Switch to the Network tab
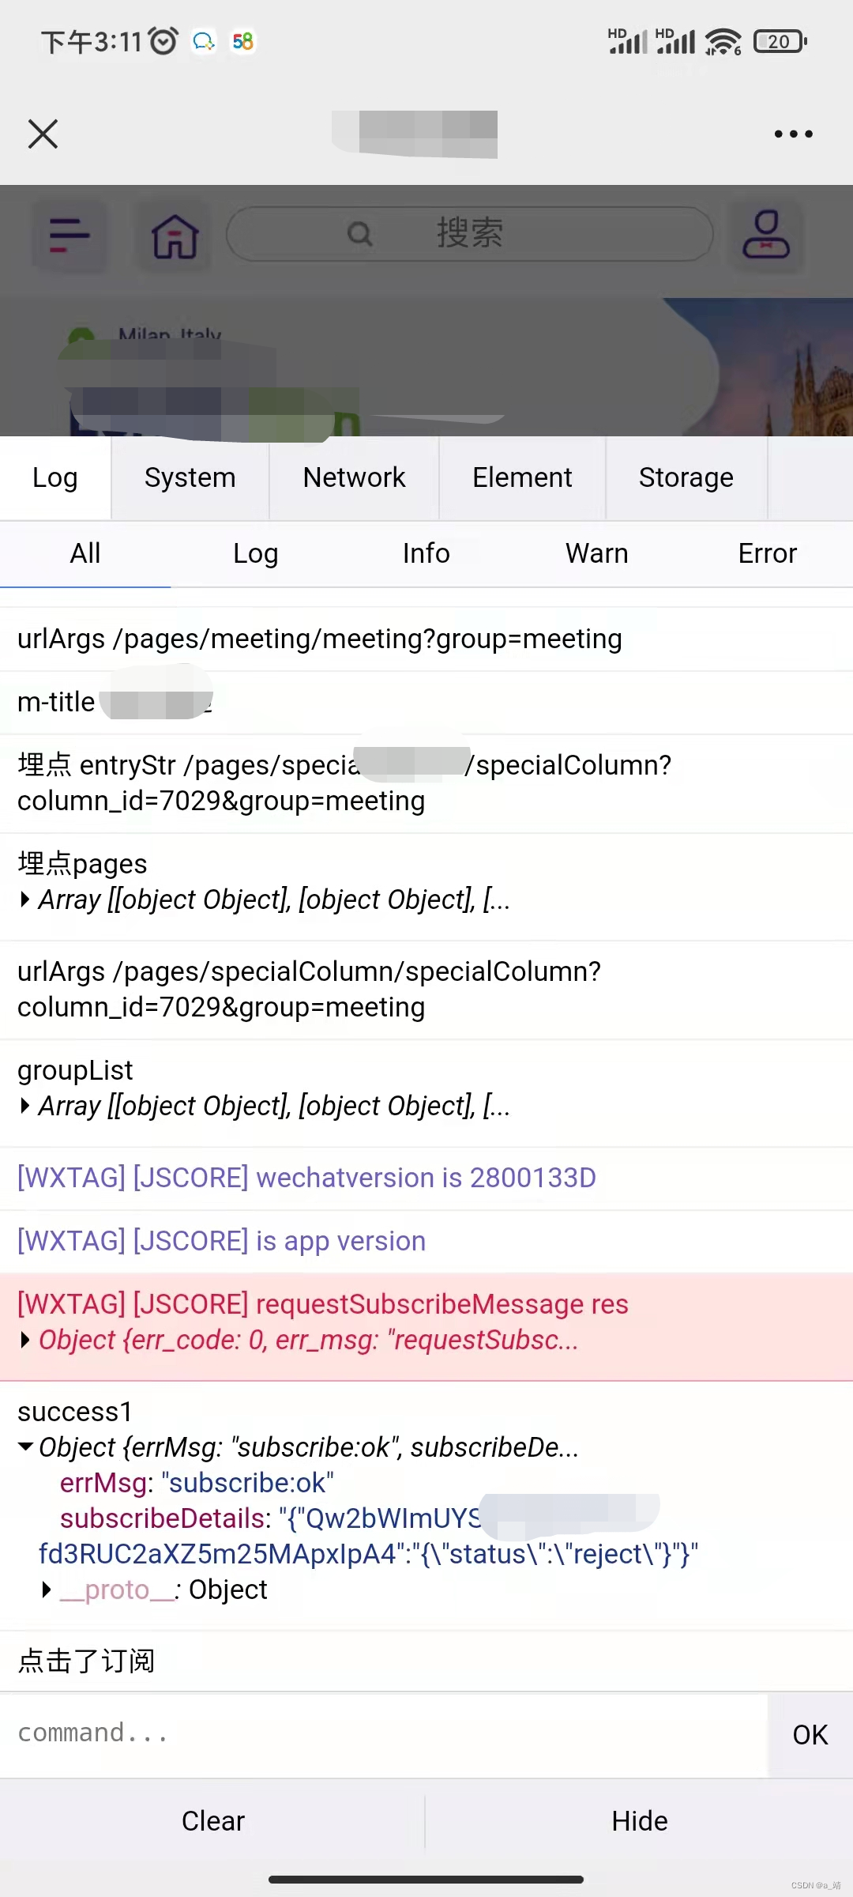The width and height of the screenshot is (853, 1897). pyautogui.click(x=354, y=477)
